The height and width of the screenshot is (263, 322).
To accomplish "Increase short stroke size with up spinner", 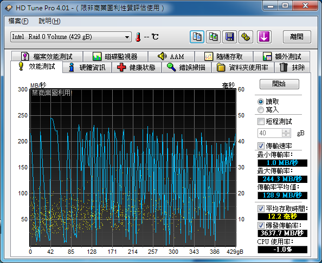I will point(286,131).
